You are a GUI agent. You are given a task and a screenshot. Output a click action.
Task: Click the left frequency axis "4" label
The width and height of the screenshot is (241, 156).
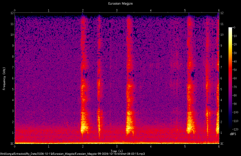[13, 100]
